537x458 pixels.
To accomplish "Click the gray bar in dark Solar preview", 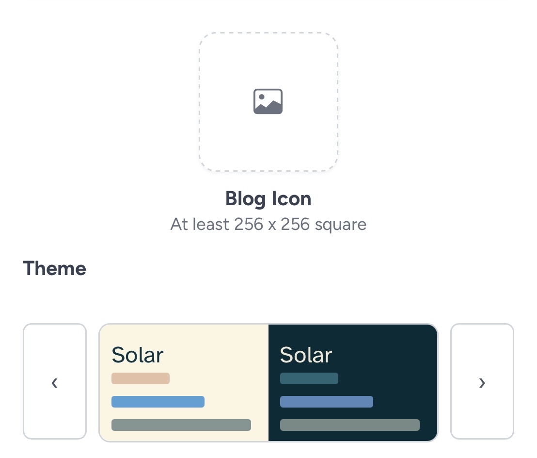I will point(350,425).
